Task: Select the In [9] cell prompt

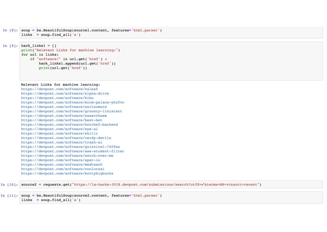Action: (10, 46)
